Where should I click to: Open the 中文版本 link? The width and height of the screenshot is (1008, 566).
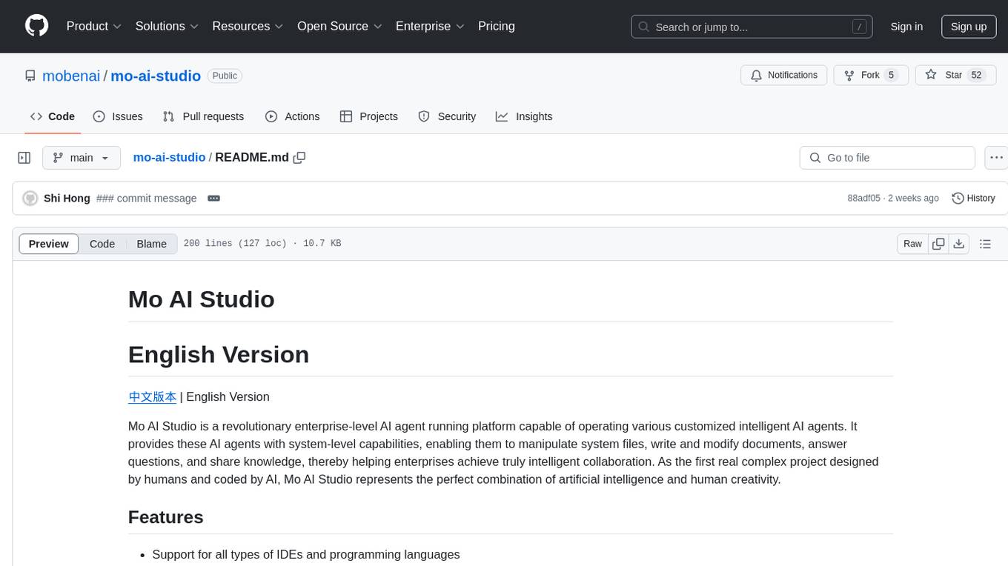(x=153, y=397)
